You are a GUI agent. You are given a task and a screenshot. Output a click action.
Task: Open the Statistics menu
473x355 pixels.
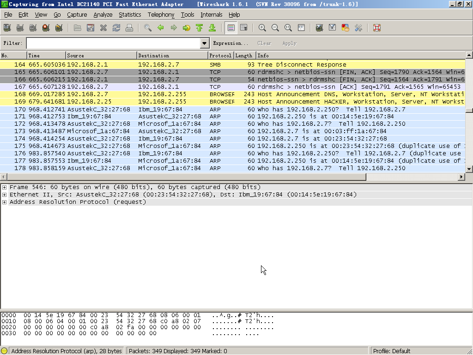[x=130, y=14]
